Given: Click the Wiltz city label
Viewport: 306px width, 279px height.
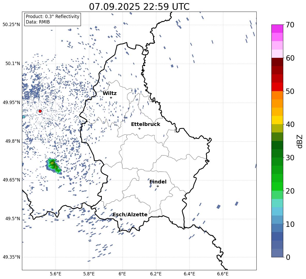Looking at the screenshot, I should coord(110,93).
